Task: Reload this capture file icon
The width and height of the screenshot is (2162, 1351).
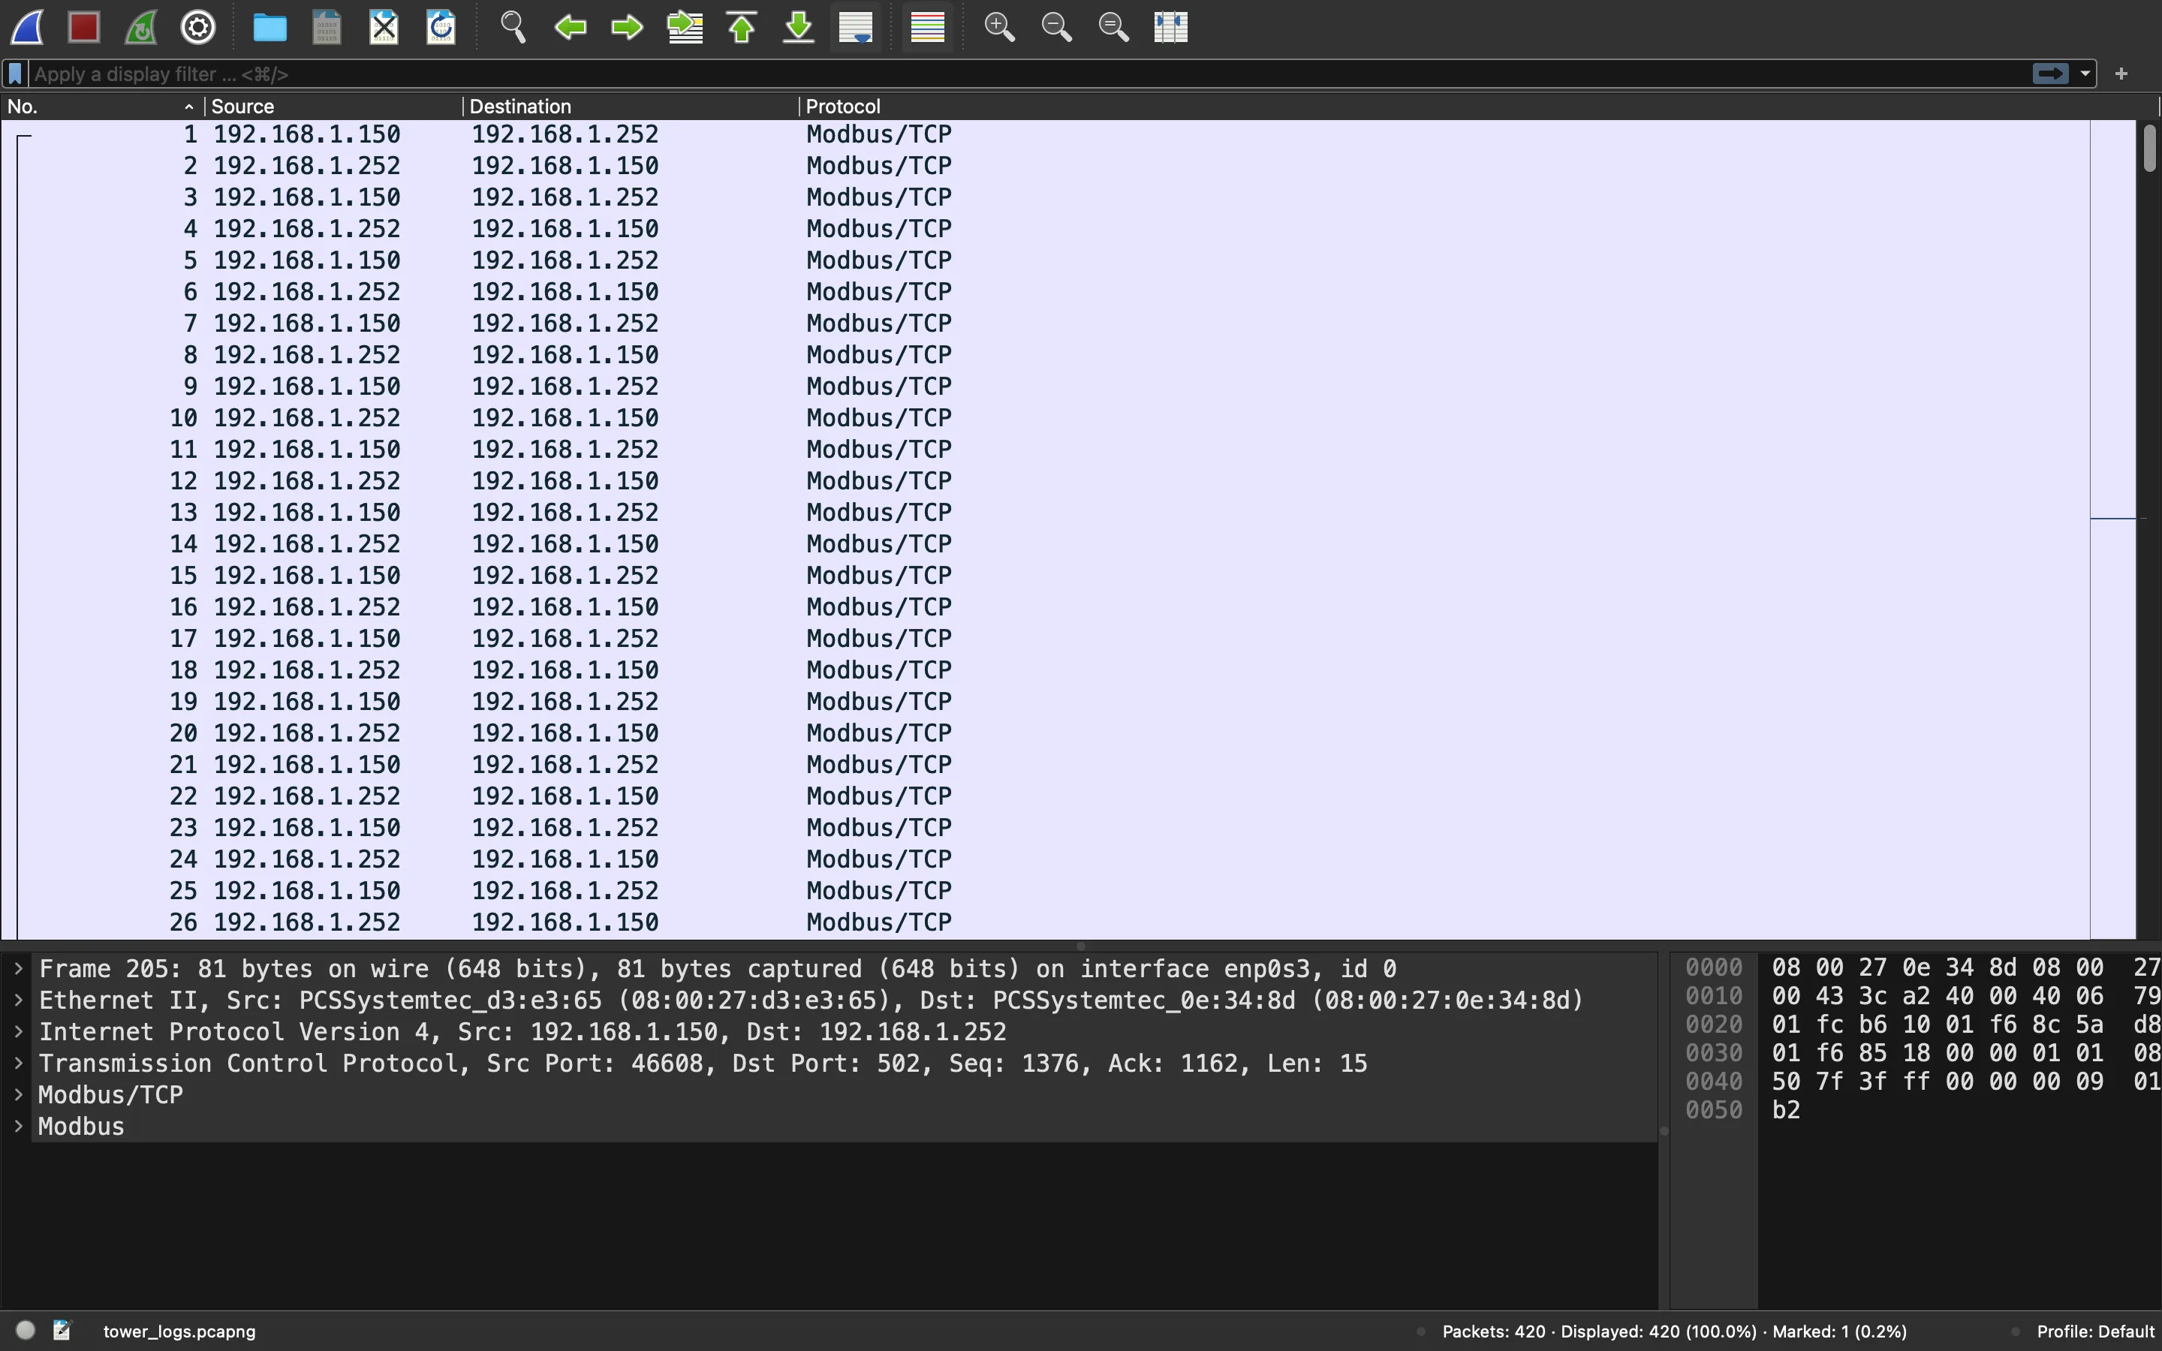Action: coord(441,27)
